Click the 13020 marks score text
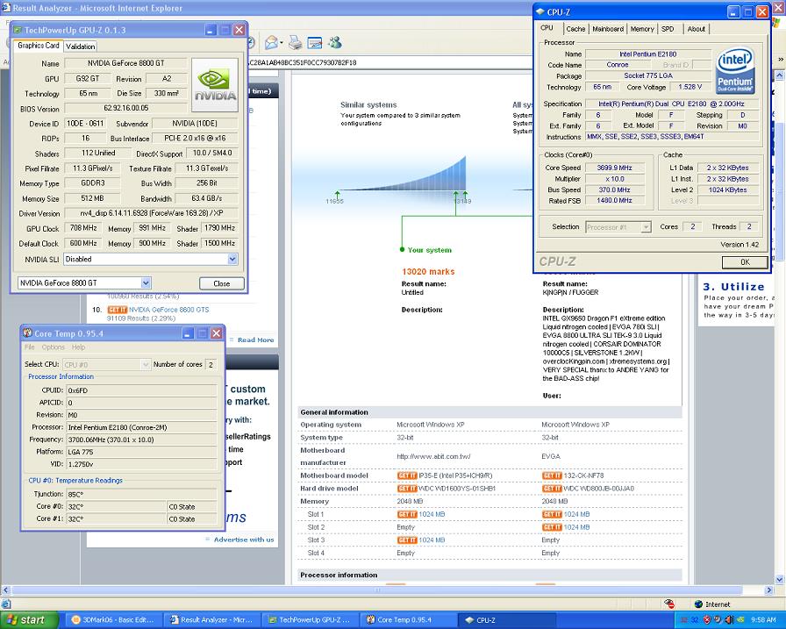Screen dimensions: 786x629 tap(428, 272)
